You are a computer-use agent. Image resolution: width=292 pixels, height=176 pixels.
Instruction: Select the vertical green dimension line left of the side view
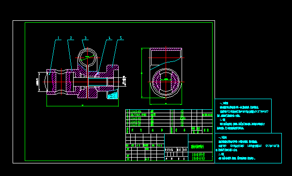(x=142, y=73)
